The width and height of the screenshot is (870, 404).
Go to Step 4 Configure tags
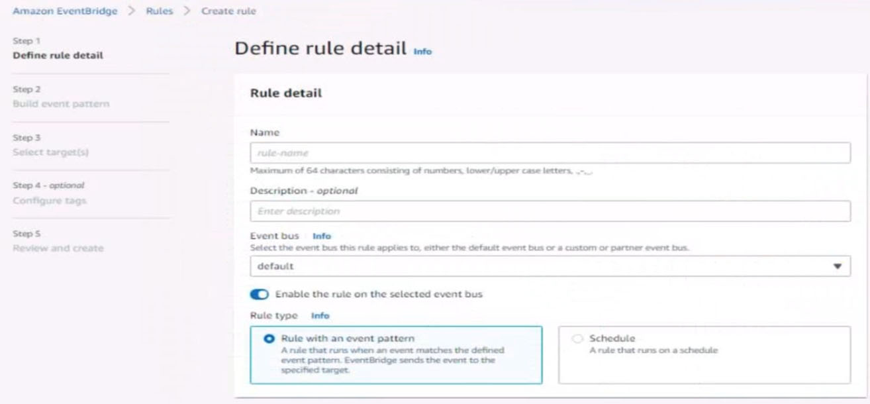[50, 201]
